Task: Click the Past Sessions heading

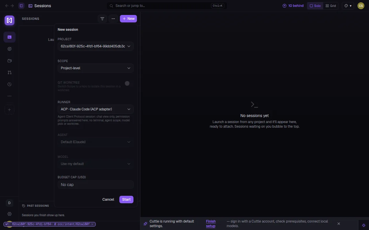Action: coord(38,206)
